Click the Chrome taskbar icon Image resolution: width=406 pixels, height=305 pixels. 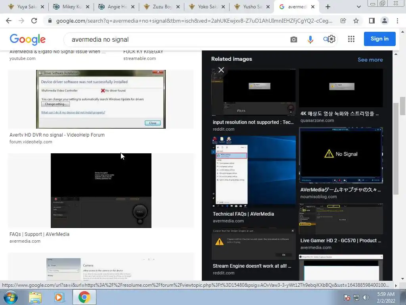(84, 297)
